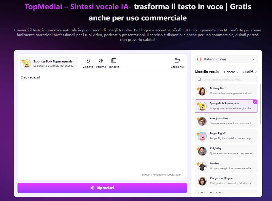The image size is (272, 201).
Task: Open the Volume adjustment control
Action: coord(101,63)
